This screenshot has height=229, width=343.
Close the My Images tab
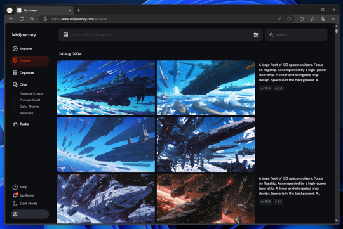click(70, 10)
